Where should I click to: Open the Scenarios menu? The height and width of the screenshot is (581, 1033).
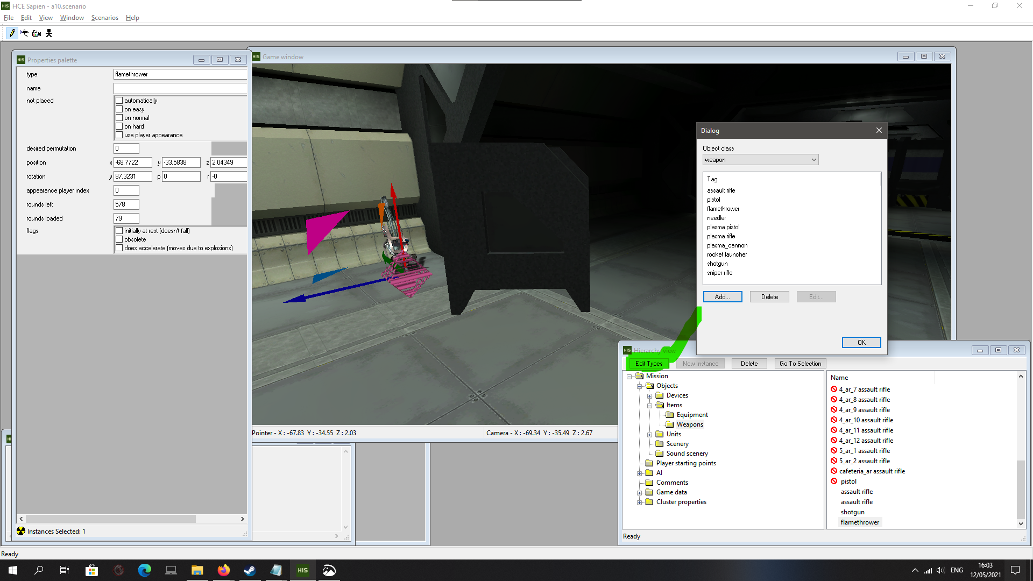(104, 18)
